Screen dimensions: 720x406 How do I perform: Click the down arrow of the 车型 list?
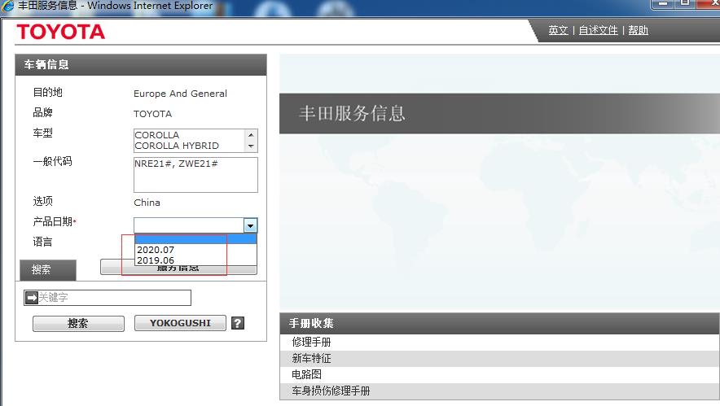pyautogui.click(x=251, y=146)
